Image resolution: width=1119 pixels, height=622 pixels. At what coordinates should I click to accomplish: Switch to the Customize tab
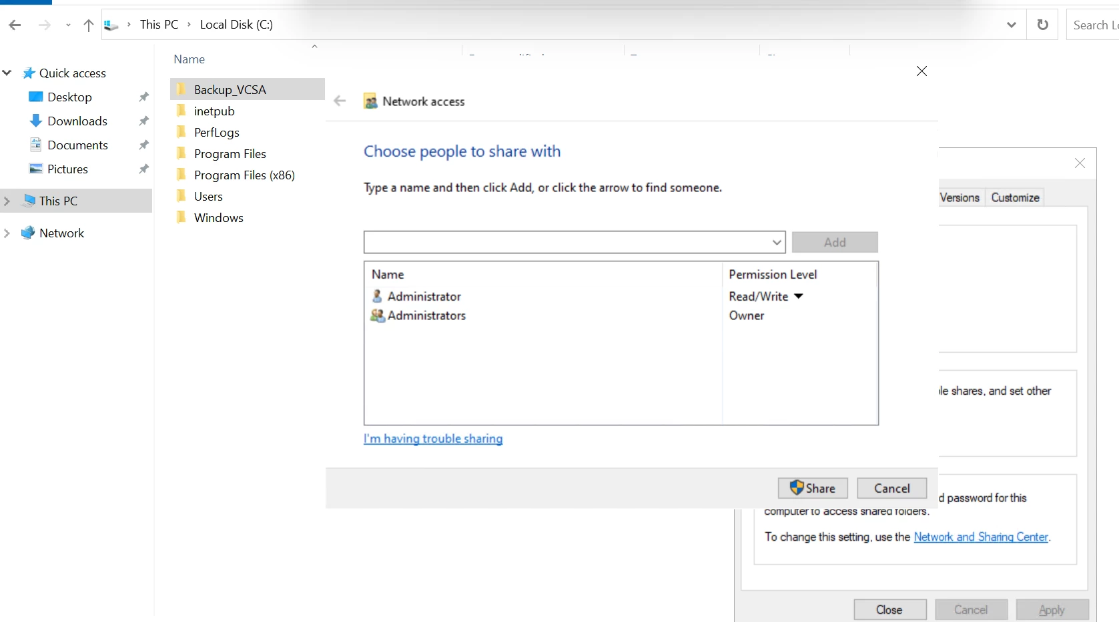point(1015,197)
